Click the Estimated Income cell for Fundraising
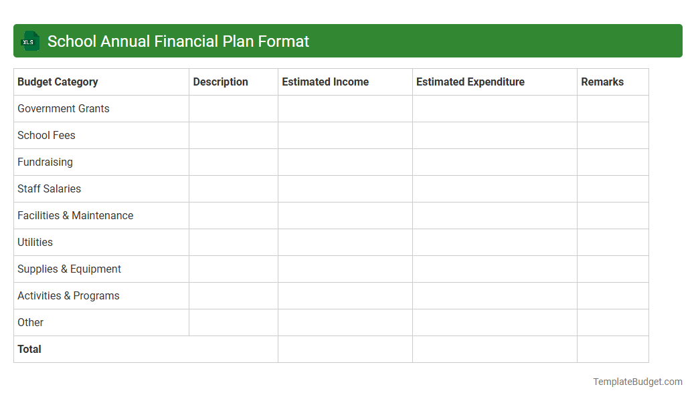The width and height of the screenshot is (696, 401). pyautogui.click(x=345, y=162)
